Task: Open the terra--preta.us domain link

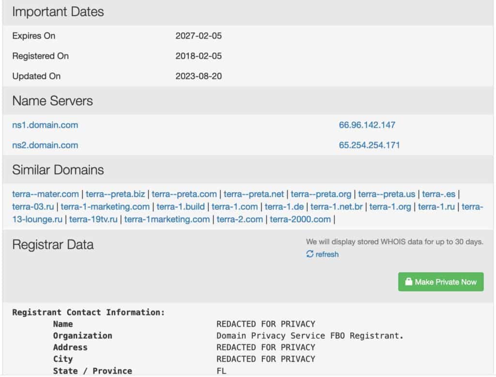Action: (x=387, y=194)
